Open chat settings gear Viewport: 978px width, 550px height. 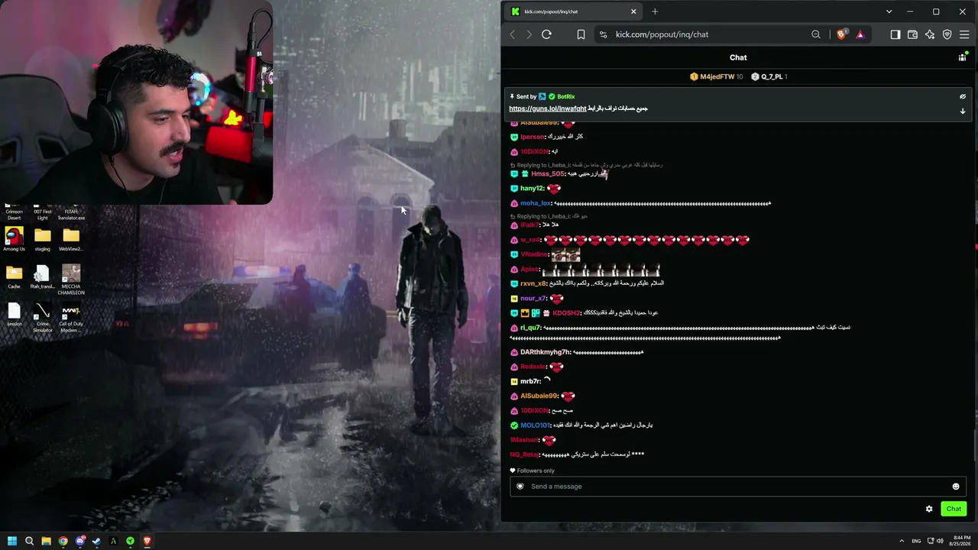point(929,509)
